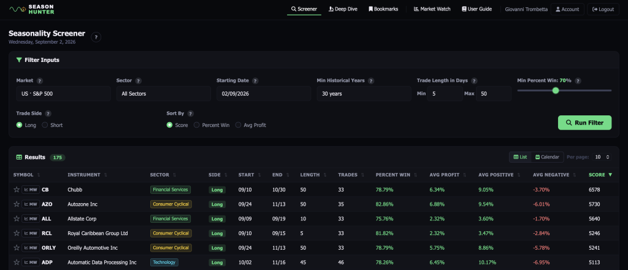This screenshot has width=628, height=270.
Task: Click the Run Filter button
Action: 584,123
